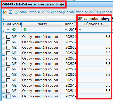The width and height of the screenshot is (113, 101).
Task: Tick the BAI checkbox in row 202508
Action: (x=8, y=75)
